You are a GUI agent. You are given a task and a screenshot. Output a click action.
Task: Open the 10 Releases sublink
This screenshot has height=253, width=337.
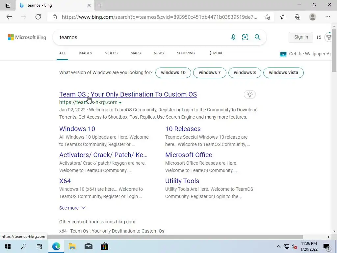click(183, 129)
